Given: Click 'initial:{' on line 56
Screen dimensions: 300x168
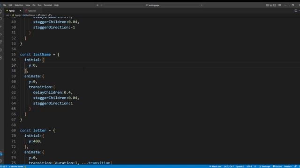Looking at the screenshot, I should point(34,60).
